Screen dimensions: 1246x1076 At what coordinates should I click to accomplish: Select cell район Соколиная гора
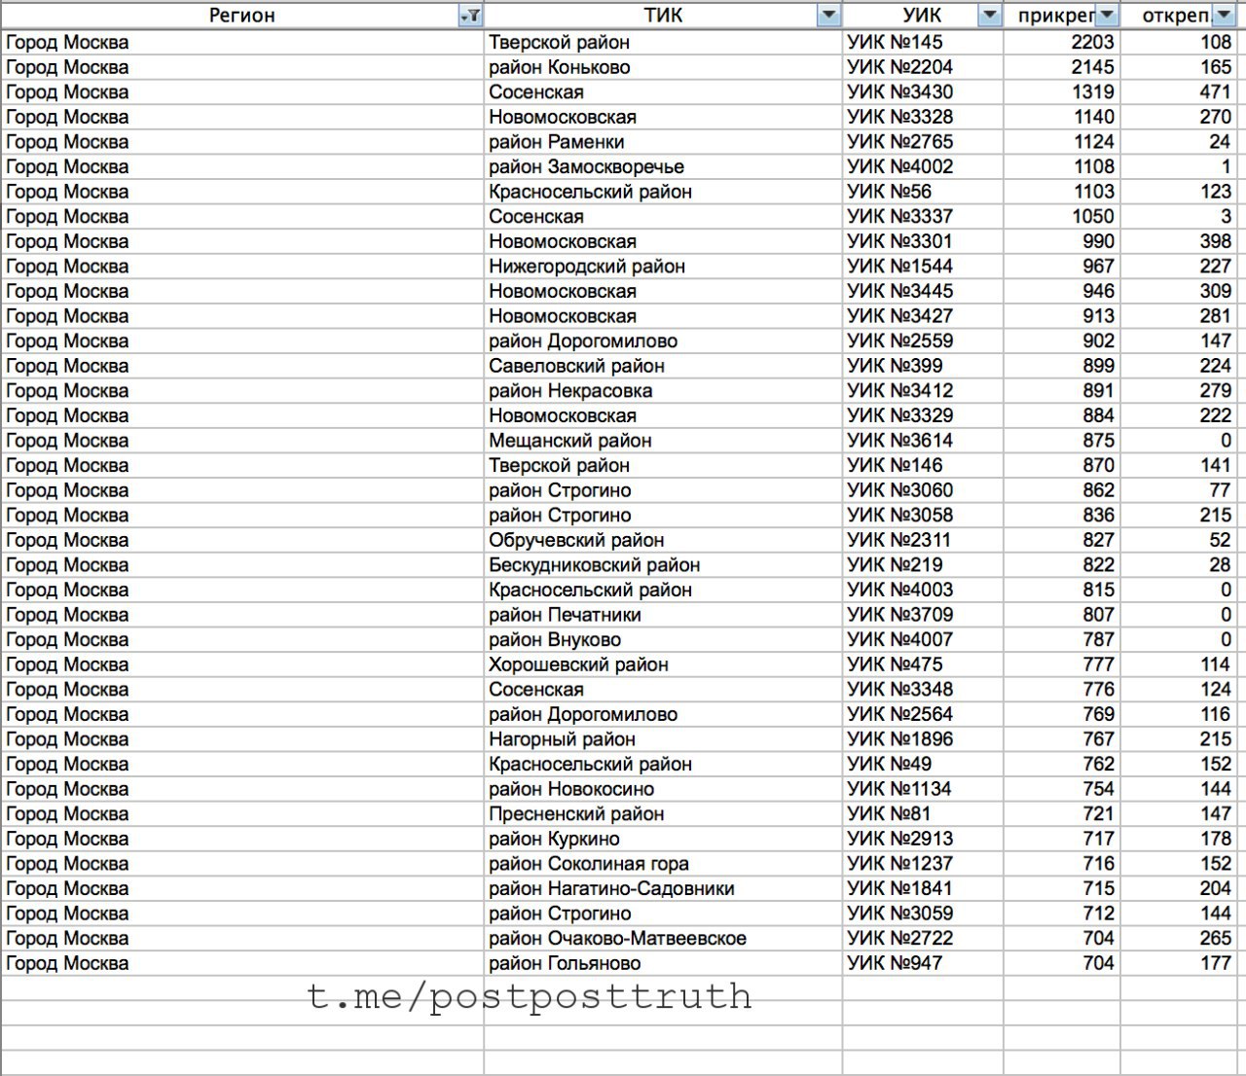pos(663,864)
